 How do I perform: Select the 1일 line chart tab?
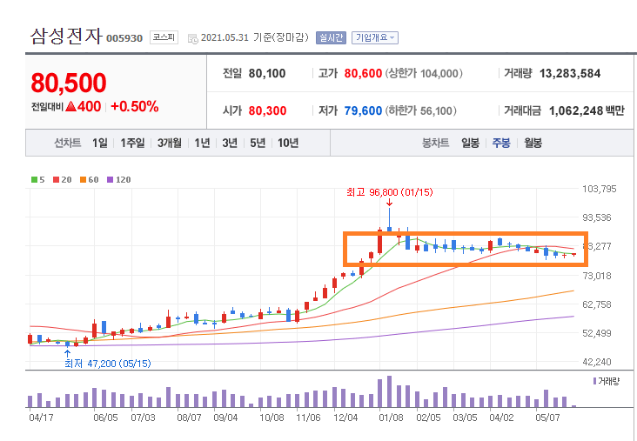(x=99, y=143)
